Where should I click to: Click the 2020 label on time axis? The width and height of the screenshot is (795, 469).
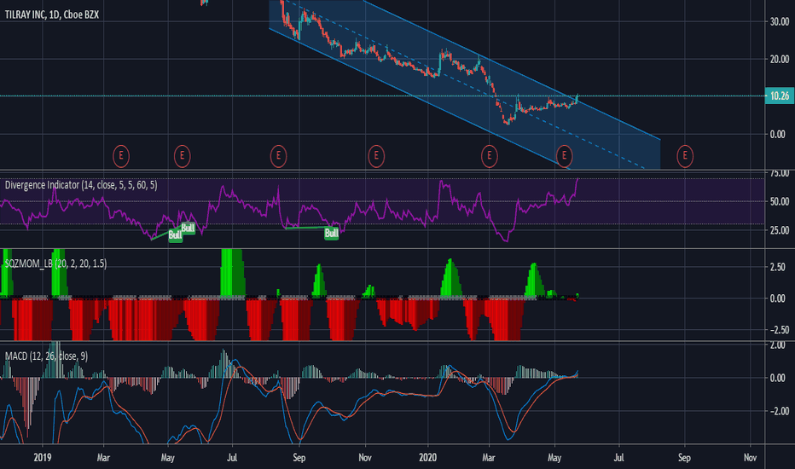point(428,458)
